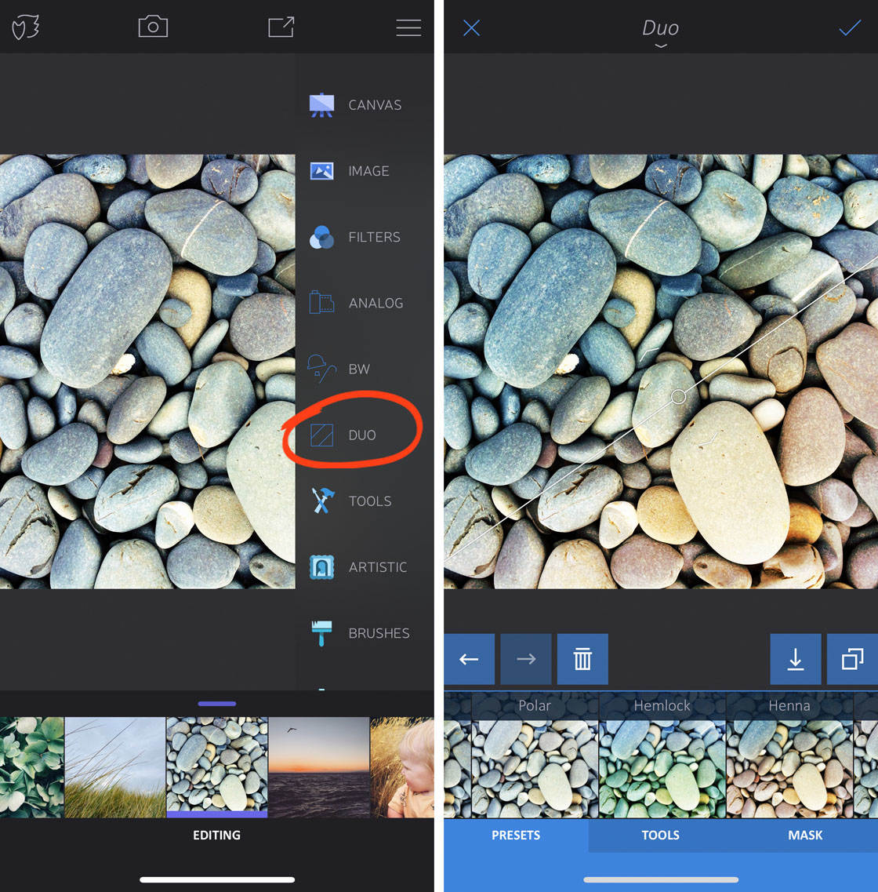Viewport: 878px width, 892px height.
Task: Tap the download save-preset button
Action: tap(796, 659)
